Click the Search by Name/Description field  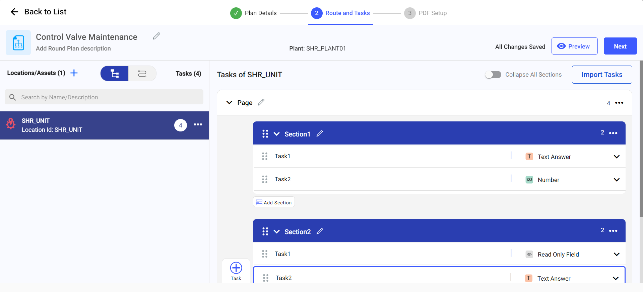(104, 97)
